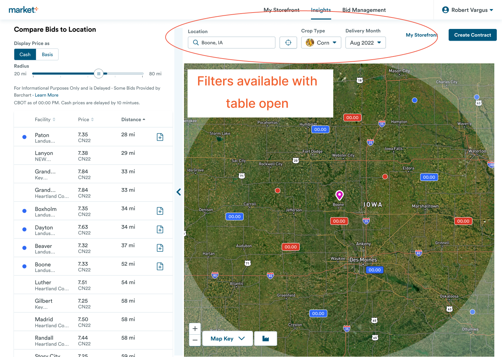Click blue dot marker near Charles City

(x=477, y=97)
